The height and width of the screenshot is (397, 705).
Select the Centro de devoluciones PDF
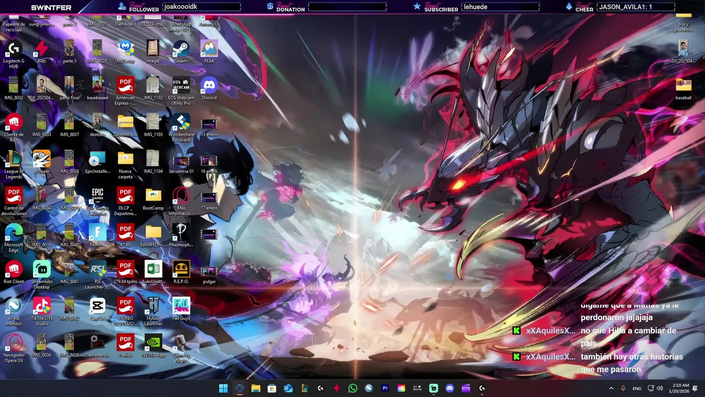coord(14,202)
